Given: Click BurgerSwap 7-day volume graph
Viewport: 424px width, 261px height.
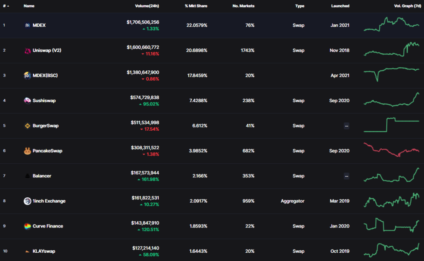Looking at the screenshot, I should point(392,125).
